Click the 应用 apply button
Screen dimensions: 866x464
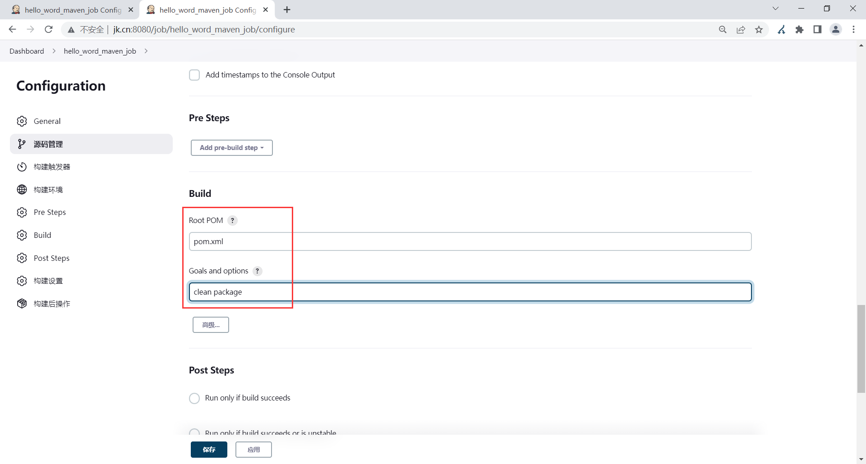[x=253, y=450]
